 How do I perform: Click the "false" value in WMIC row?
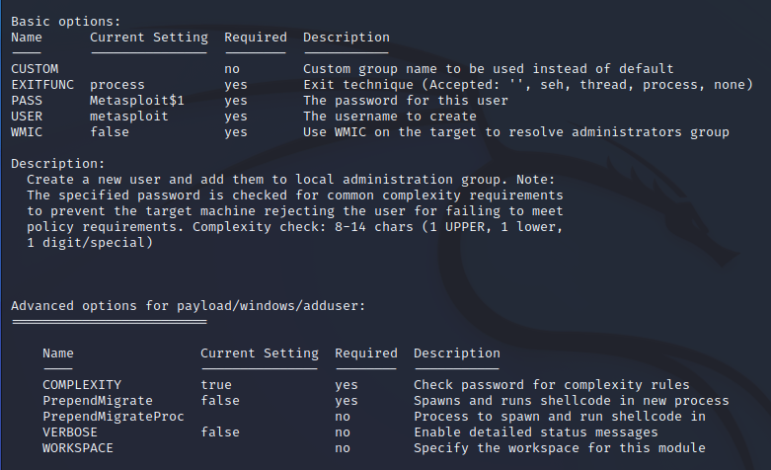click(x=110, y=132)
